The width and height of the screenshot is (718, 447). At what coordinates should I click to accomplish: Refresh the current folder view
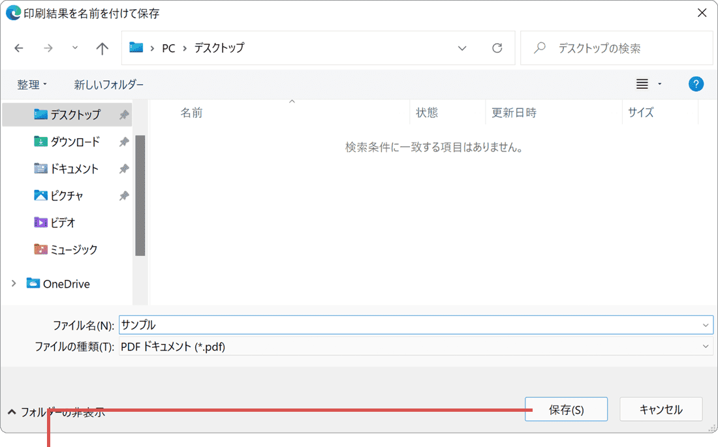497,48
